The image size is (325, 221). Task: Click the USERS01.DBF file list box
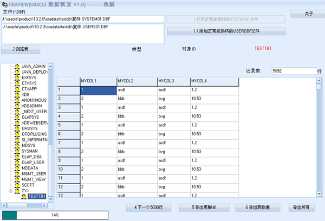(83, 34)
